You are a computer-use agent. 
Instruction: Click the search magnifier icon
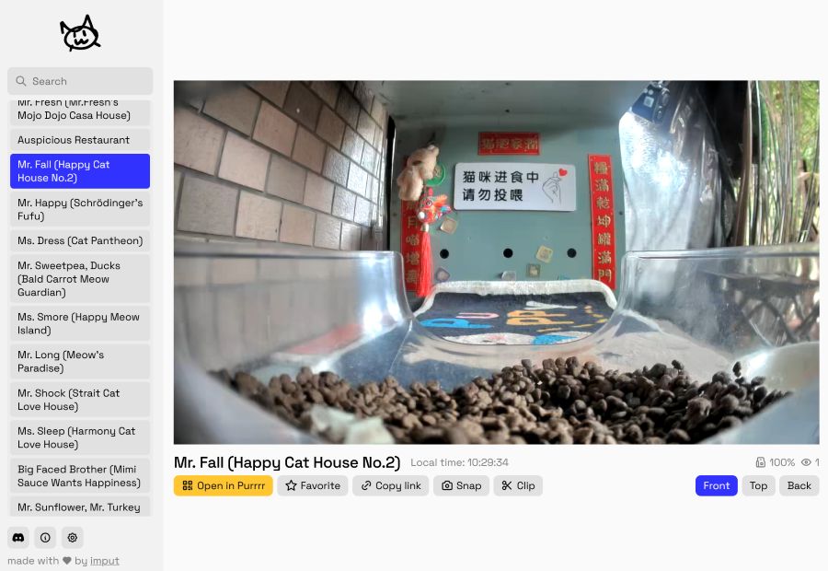tap(21, 81)
